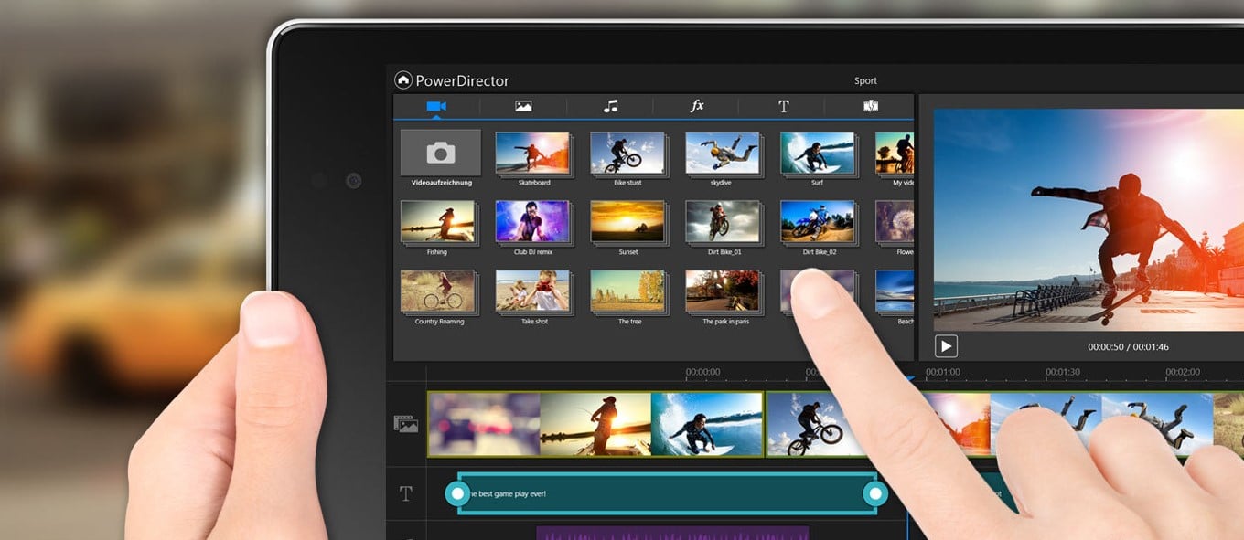Select The tree video thumbnail
1244x540 pixels.
(x=628, y=291)
